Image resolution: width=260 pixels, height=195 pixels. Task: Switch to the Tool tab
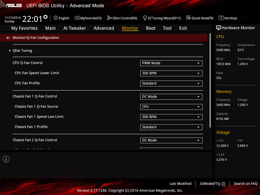point(167,28)
